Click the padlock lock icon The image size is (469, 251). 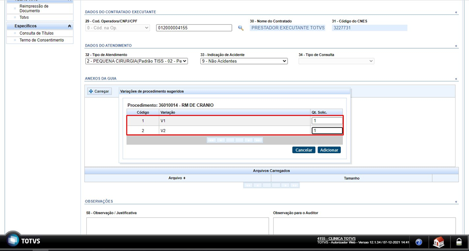pos(459,242)
